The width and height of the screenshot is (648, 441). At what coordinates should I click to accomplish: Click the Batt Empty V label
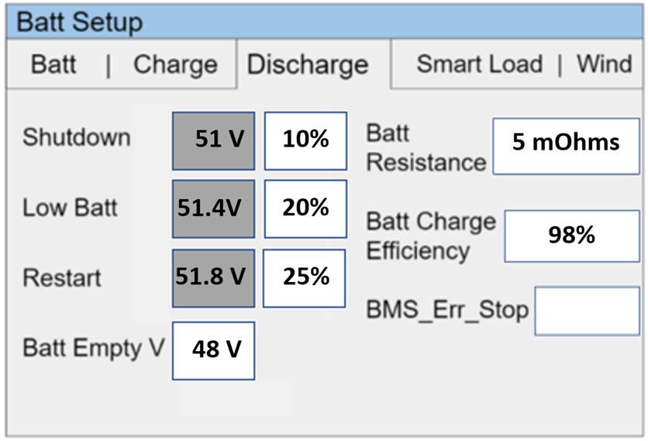pos(93,348)
